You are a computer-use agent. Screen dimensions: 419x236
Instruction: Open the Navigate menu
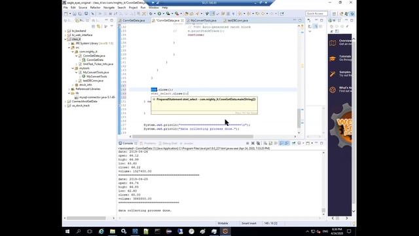pos(109,8)
